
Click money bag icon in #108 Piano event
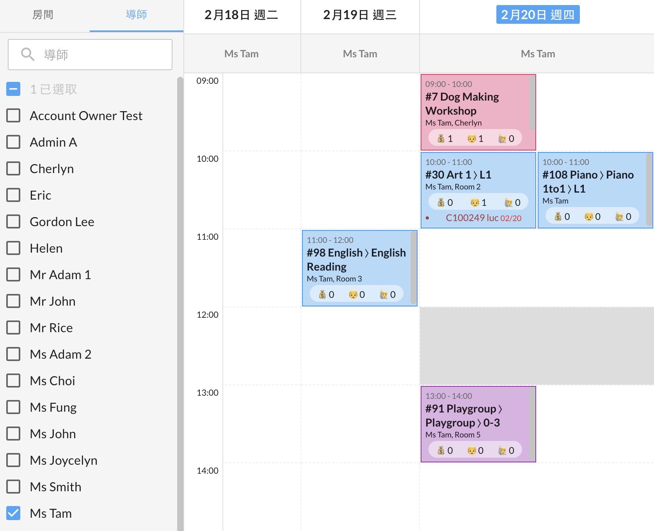point(558,217)
